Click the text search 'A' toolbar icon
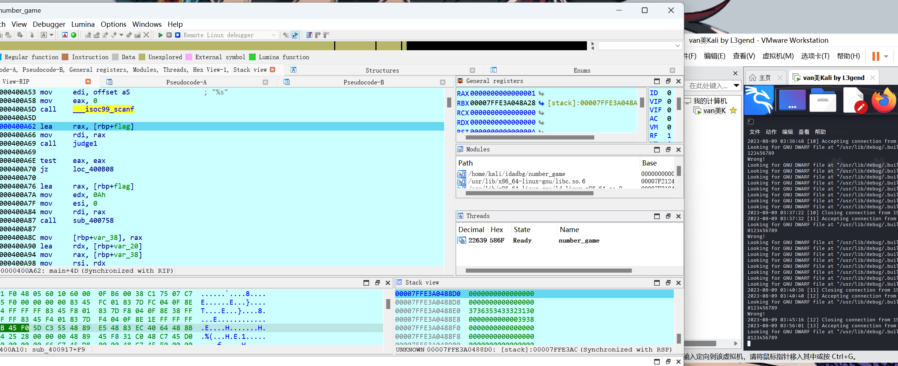Image resolution: width=898 pixels, height=366 pixels. (44, 35)
